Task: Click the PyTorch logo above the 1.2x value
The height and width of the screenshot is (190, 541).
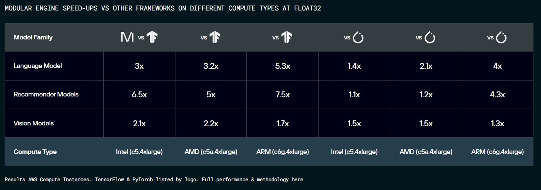Action: (430, 37)
